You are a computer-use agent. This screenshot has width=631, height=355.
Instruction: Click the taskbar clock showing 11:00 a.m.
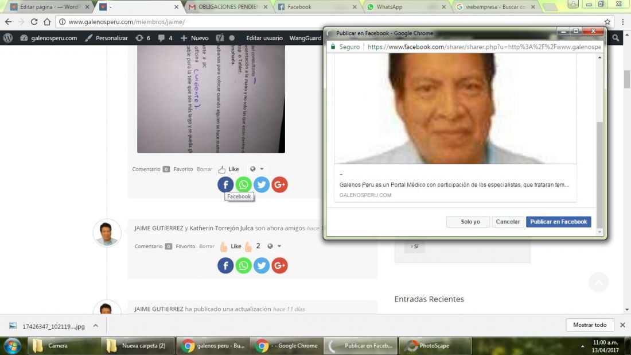(x=606, y=346)
